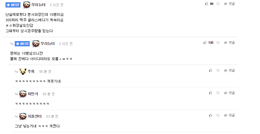Click the BEST badge on top comment

13,5
